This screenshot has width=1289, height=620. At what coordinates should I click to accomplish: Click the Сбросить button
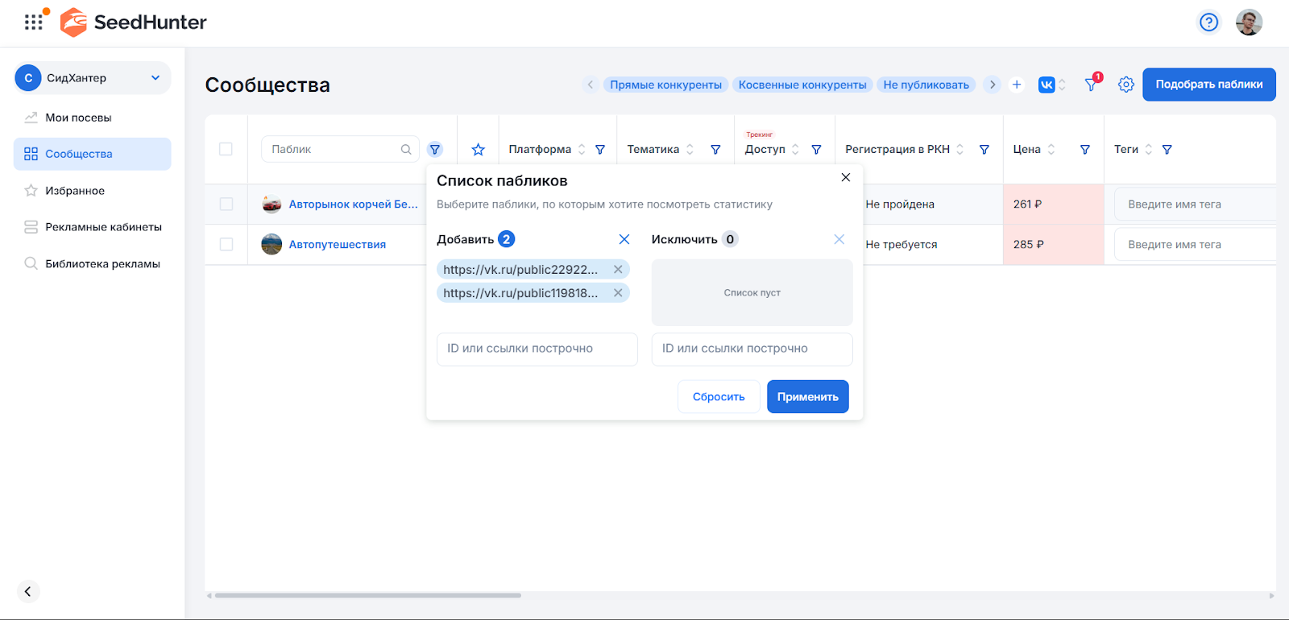[x=719, y=397]
